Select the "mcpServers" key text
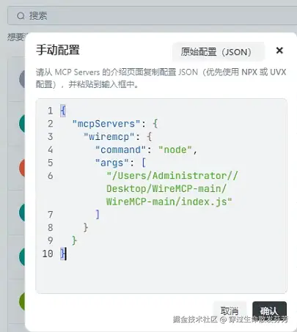The image size is (297, 332). click(x=106, y=124)
